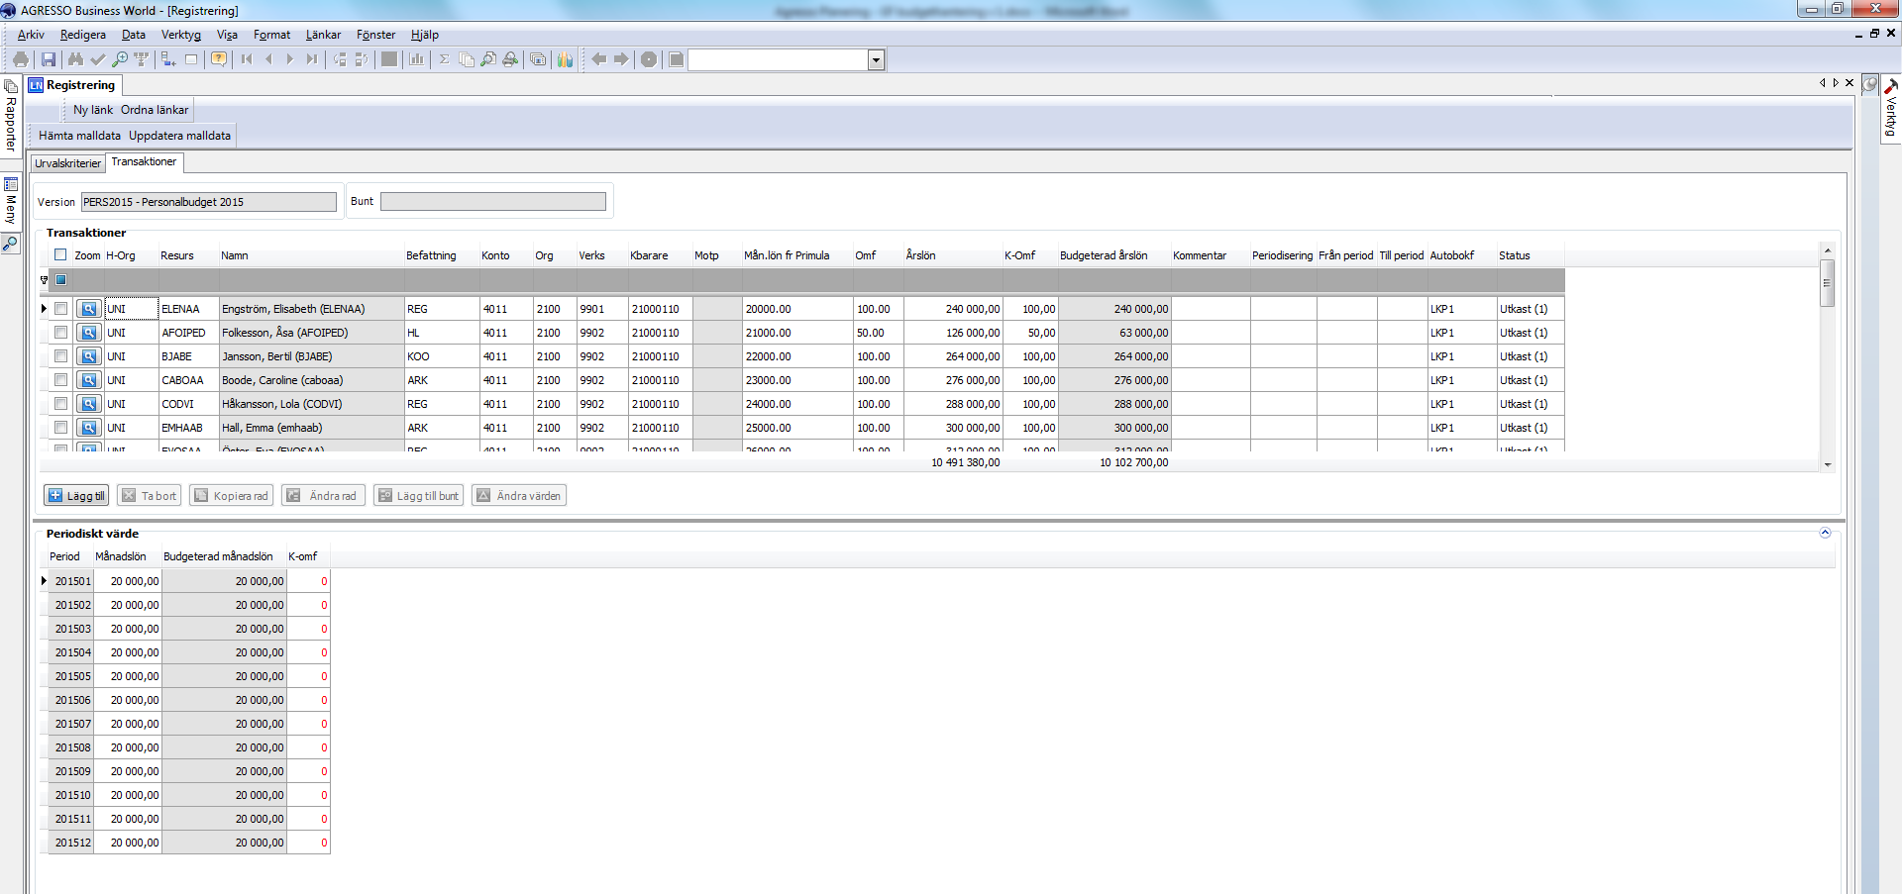Tick the checkbox for CABOAA row

click(60, 380)
